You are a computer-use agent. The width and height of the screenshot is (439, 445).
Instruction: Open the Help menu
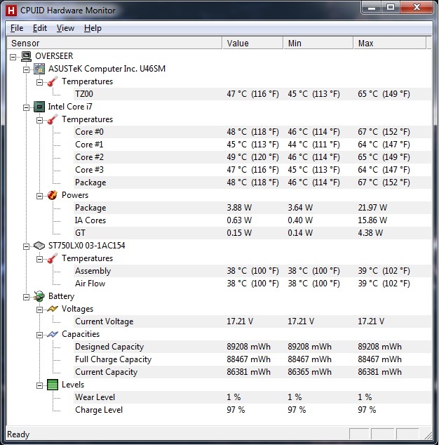tap(93, 28)
